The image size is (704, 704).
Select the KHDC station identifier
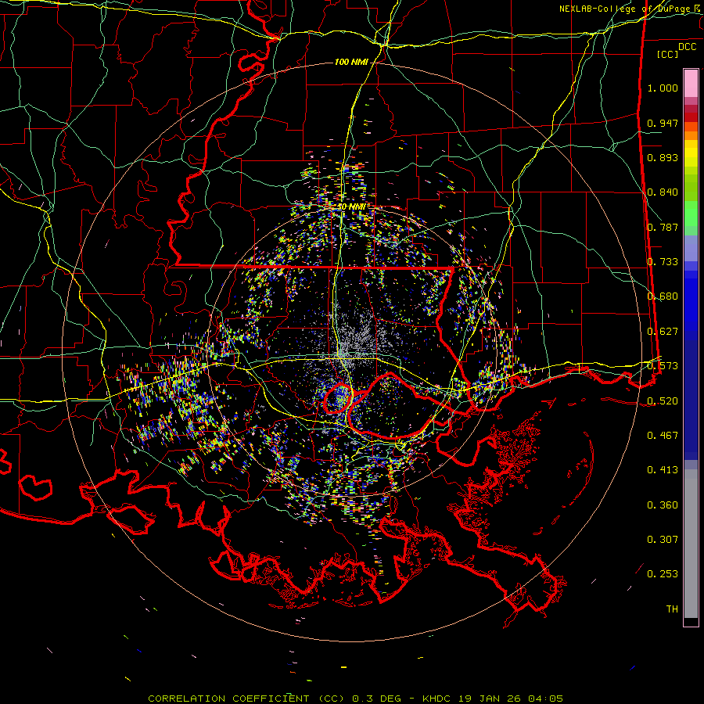click(438, 699)
